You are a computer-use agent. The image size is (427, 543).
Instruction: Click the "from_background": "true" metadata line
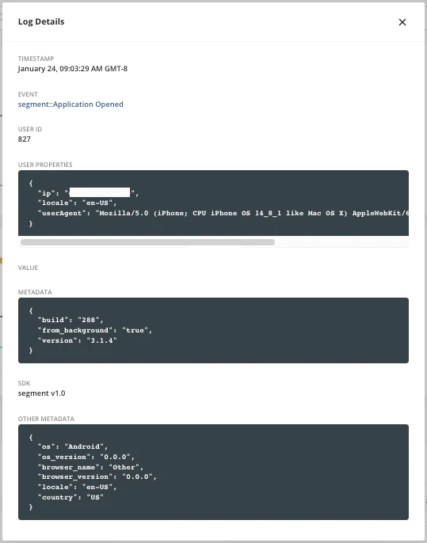click(95, 330)
